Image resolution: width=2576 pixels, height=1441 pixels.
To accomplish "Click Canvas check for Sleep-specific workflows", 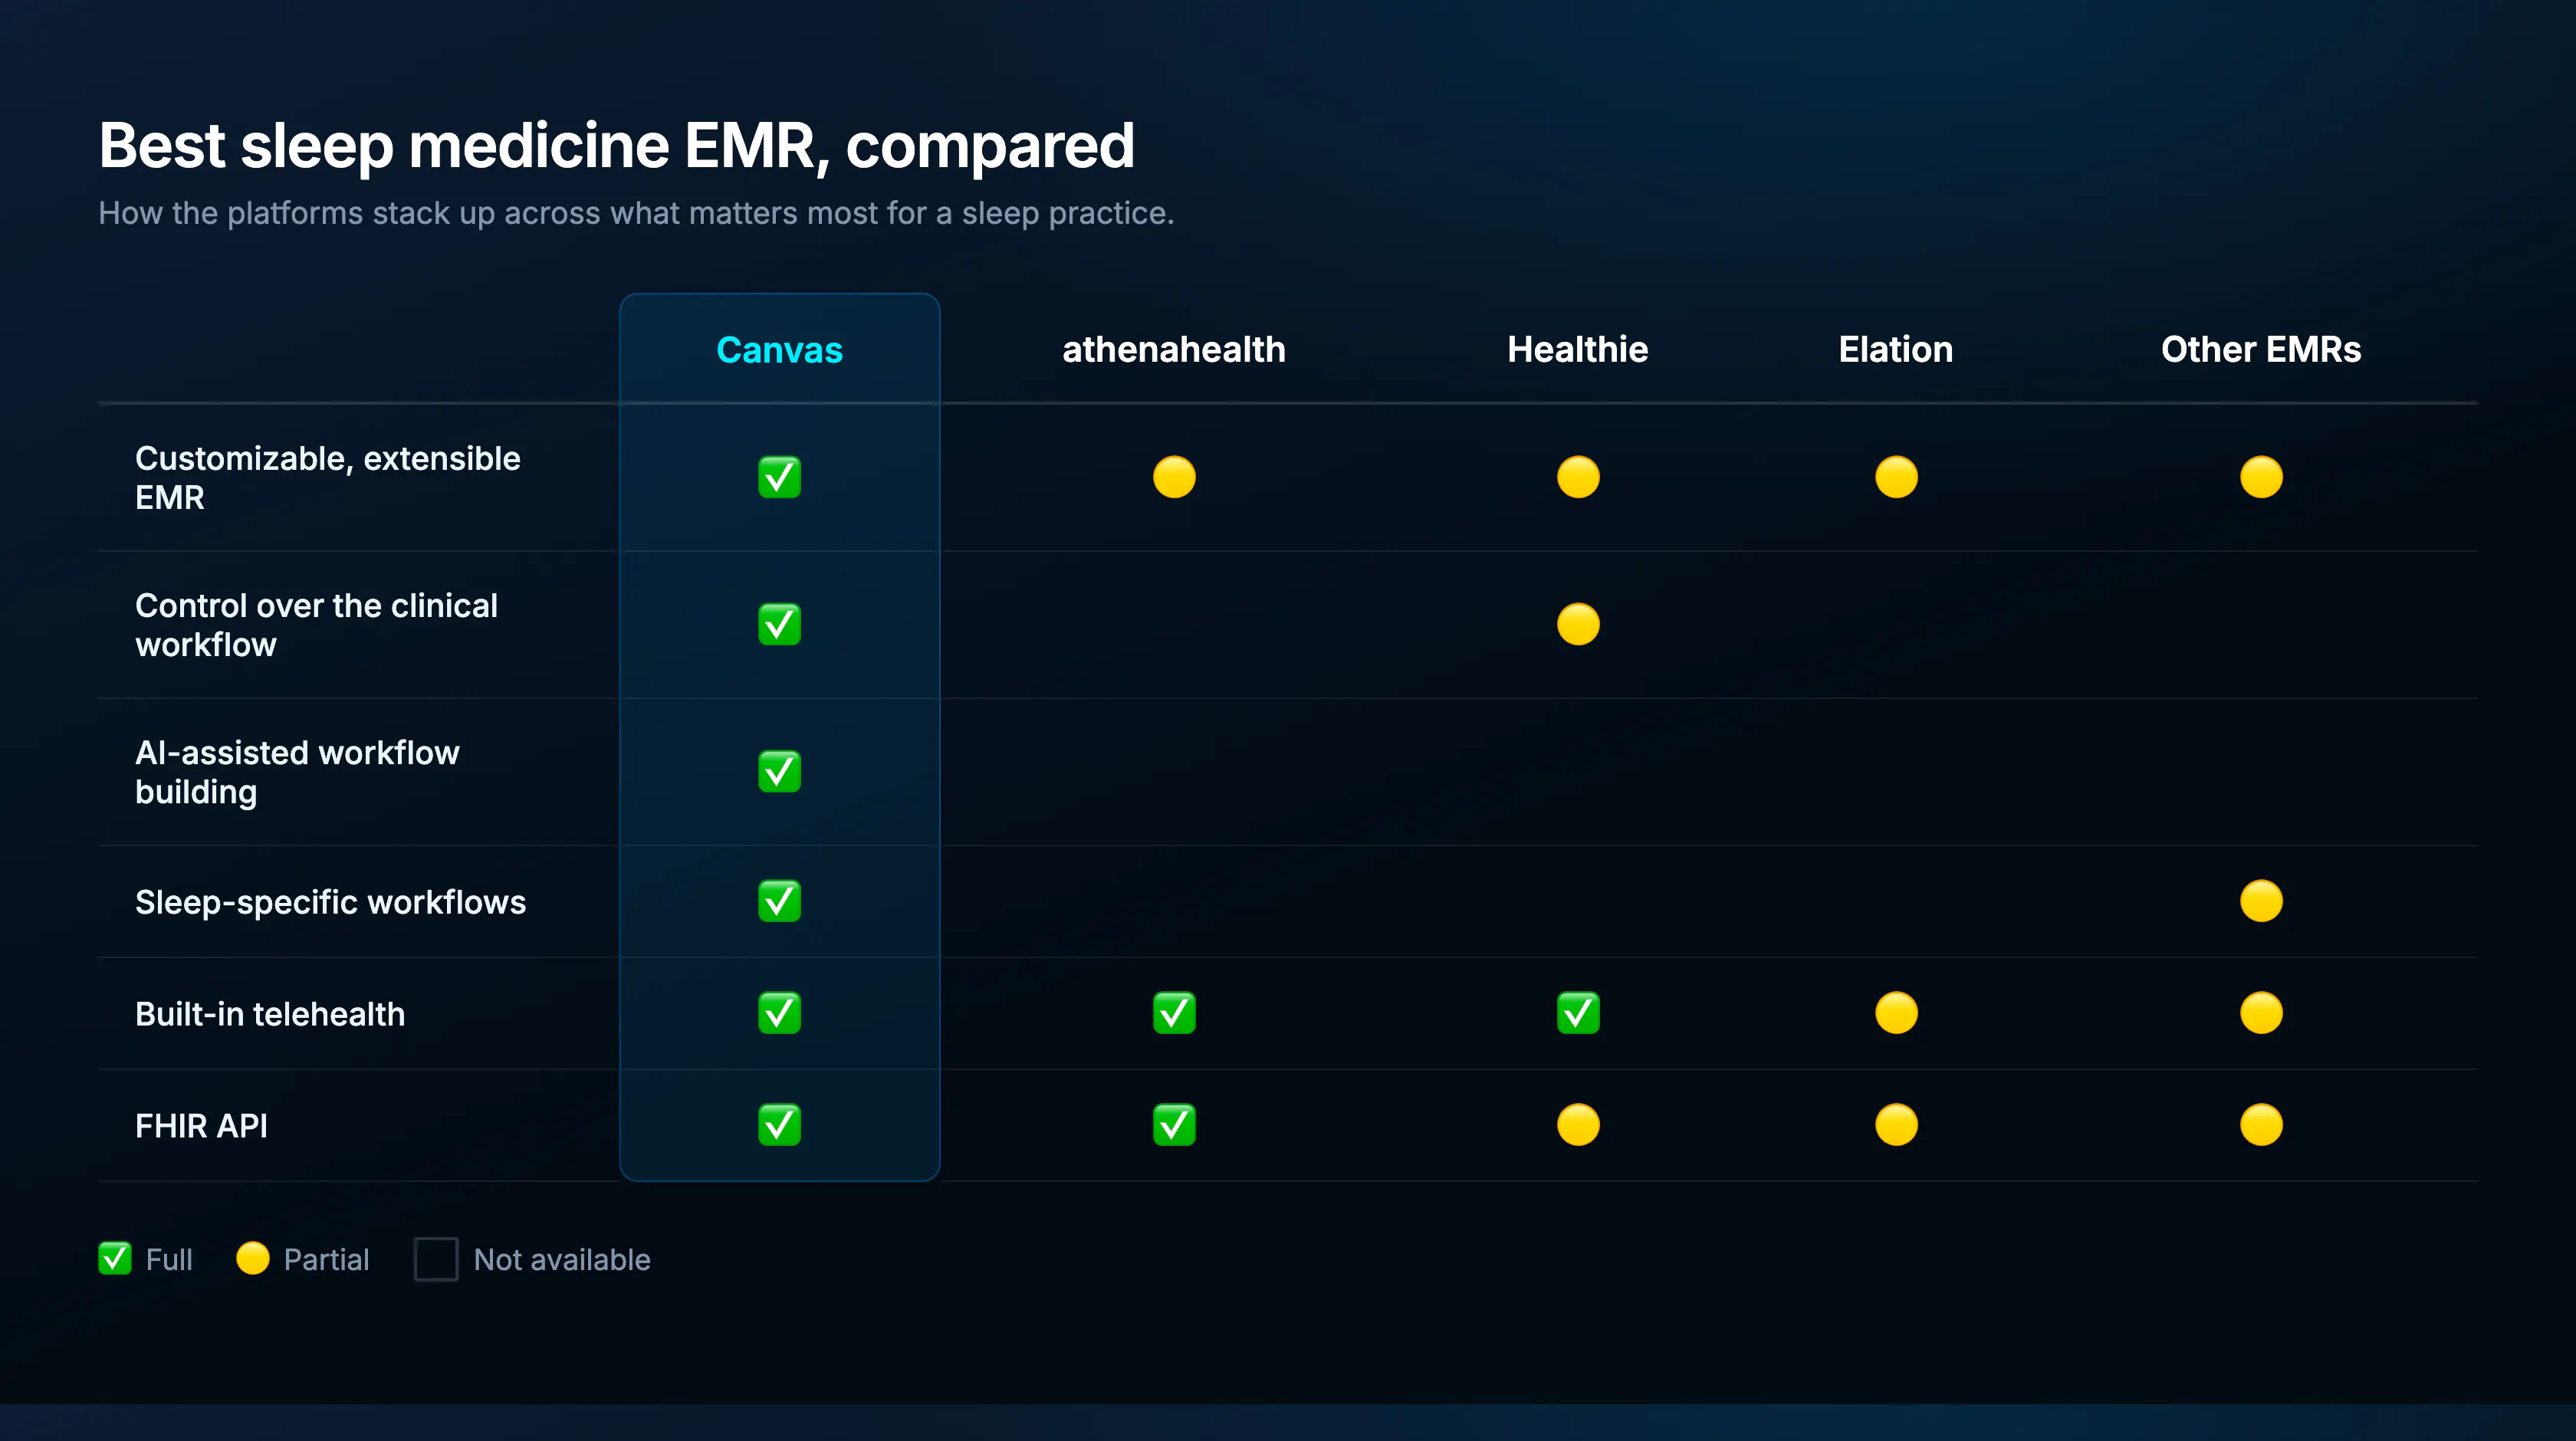I will (x=779, y=901).
